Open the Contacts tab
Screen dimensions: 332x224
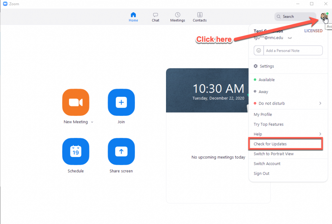click(x=200, y=17)
